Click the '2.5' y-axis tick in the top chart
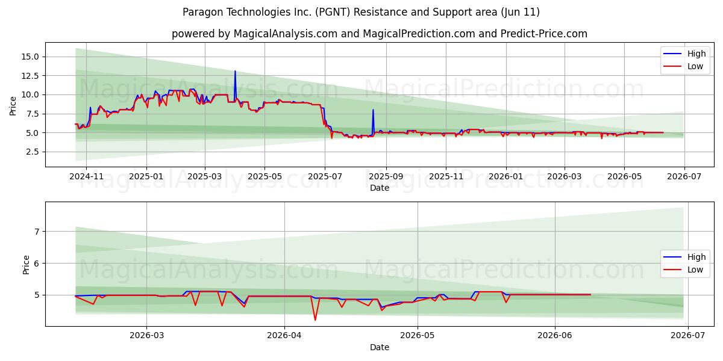This screenshot has height=361, width=723. (34, 152)
